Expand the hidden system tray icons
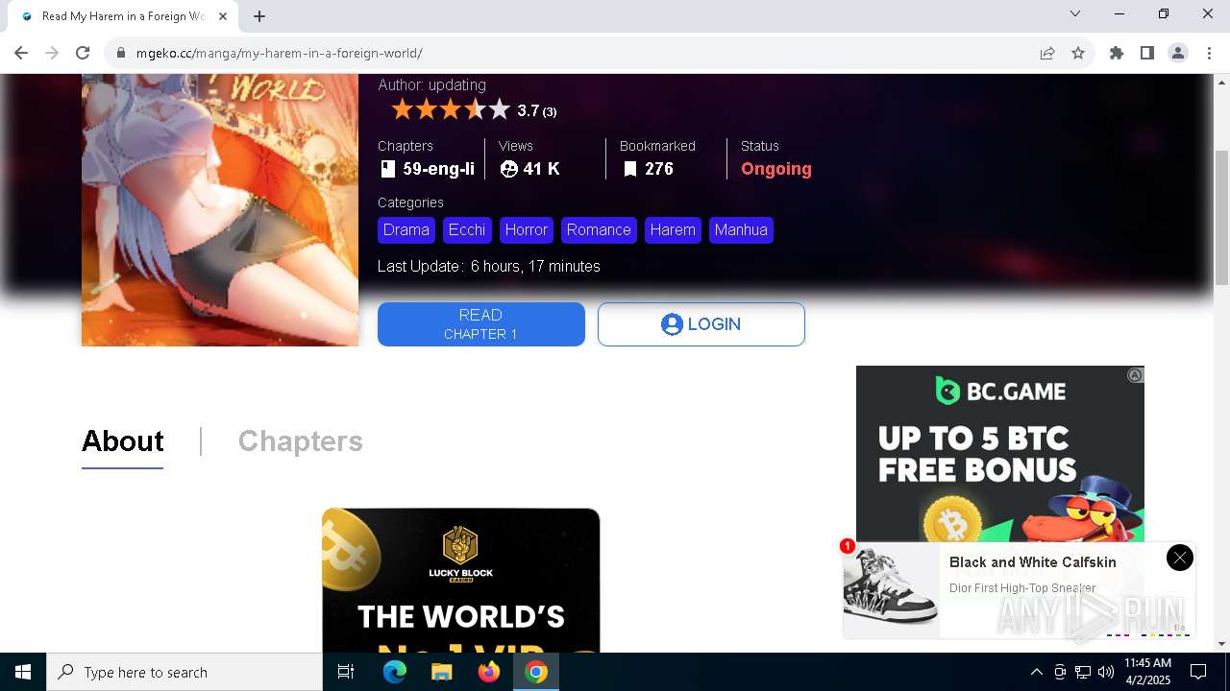This screenshot has height=691, width=1230. click(1036, 672)
